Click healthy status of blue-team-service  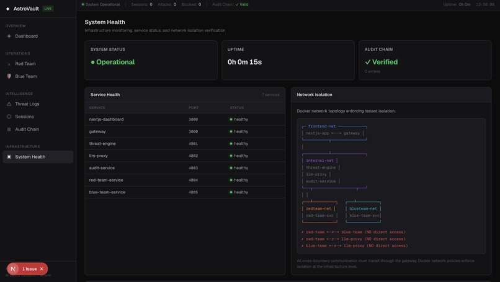click(239, 192)
